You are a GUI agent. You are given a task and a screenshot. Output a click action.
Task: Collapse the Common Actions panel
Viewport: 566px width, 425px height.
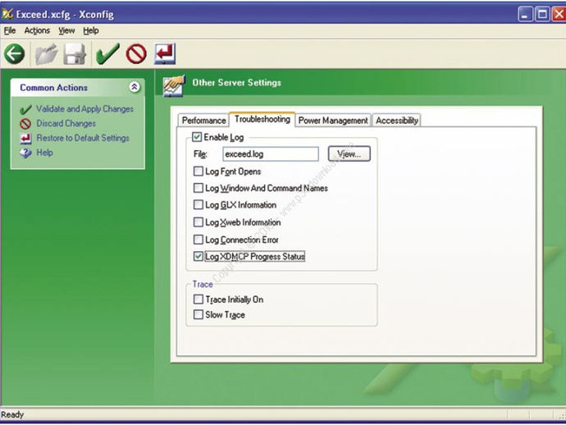[135, 87]
